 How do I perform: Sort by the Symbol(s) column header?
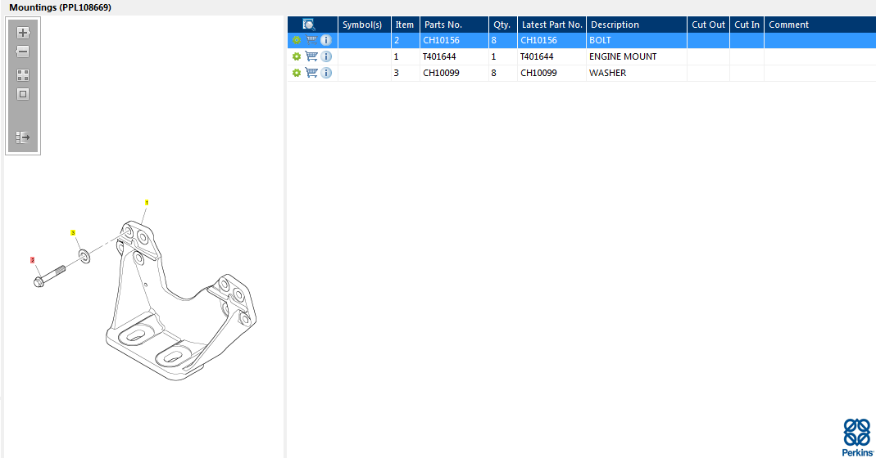365,25
